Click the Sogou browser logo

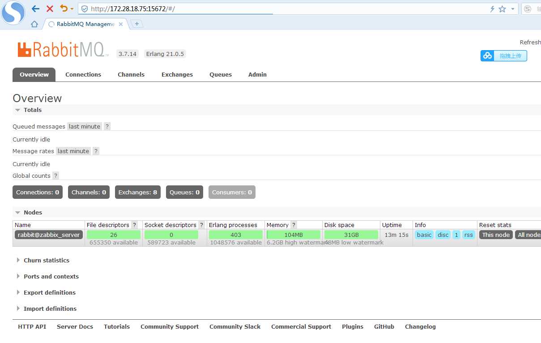click(x=13, y=13)
